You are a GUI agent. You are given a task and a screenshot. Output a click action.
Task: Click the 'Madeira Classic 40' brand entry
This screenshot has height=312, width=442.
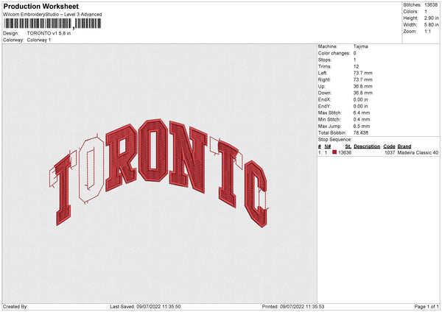(418, 152)
